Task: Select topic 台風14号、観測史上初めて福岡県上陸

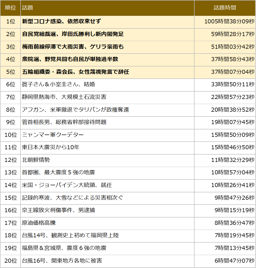Action: pyautogui.click(x=70, y=235)
